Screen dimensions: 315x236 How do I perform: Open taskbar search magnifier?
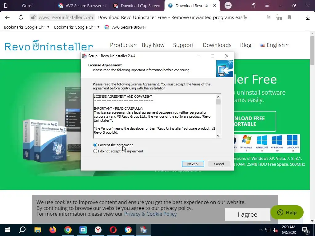(x=22, y=230)
